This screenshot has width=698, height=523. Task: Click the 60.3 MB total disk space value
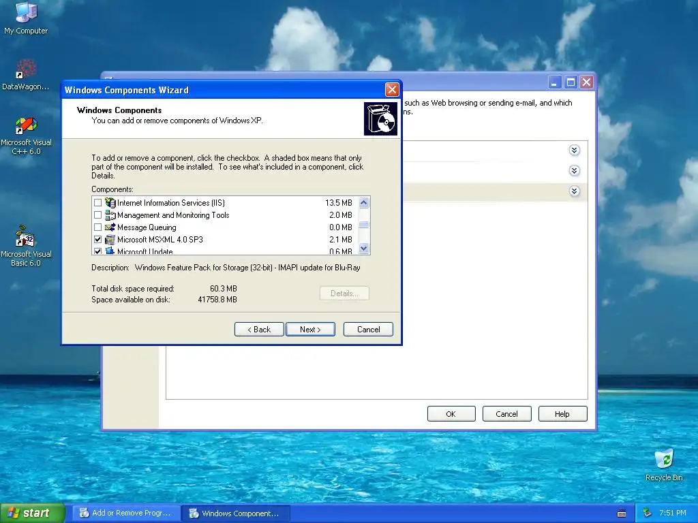pyautogui.click(x=224, y=289)
